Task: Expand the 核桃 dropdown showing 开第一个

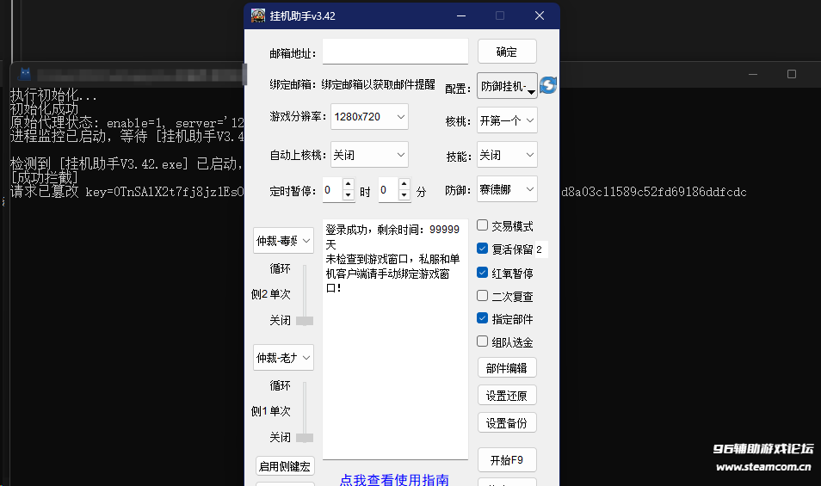Action: point(507,120)
